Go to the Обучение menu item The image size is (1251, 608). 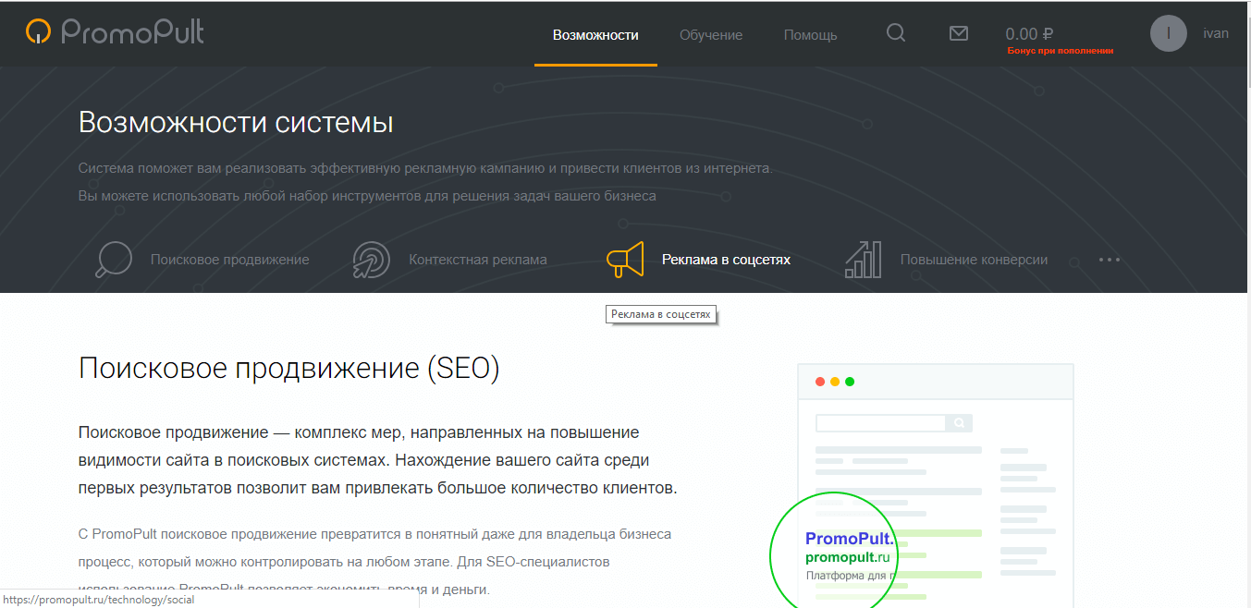711,35
